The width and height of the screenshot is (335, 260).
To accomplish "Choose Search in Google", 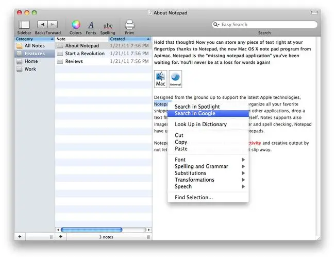I will pos(208,113).
